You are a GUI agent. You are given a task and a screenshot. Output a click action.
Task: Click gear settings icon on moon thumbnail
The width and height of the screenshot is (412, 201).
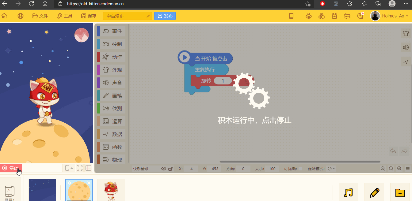(x=69, y=183)
